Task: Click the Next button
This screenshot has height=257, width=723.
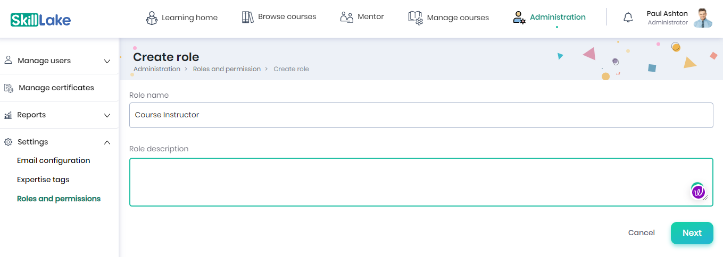Action: [692, 233]
